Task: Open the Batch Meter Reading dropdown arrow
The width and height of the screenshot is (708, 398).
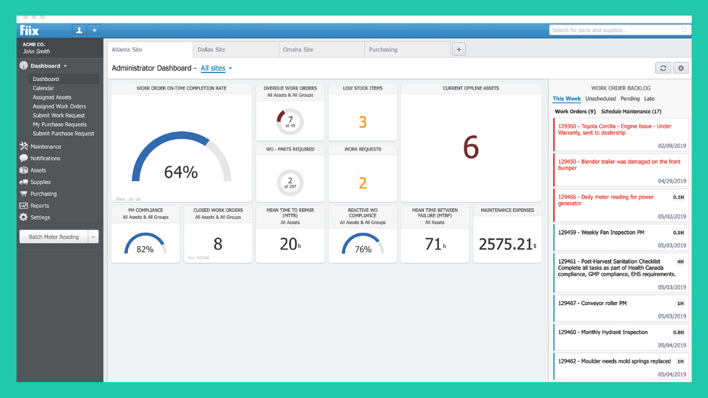Action: [94, 236]
